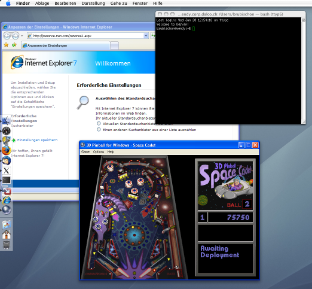Screen dimensions: 312x289
Task: Click the Finder icon in the dock
Action: (7, 121)
